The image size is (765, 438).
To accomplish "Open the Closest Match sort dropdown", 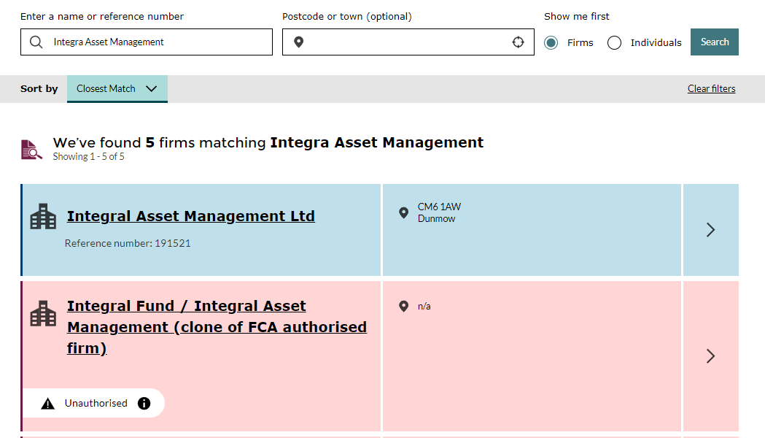I will [117, 89].
